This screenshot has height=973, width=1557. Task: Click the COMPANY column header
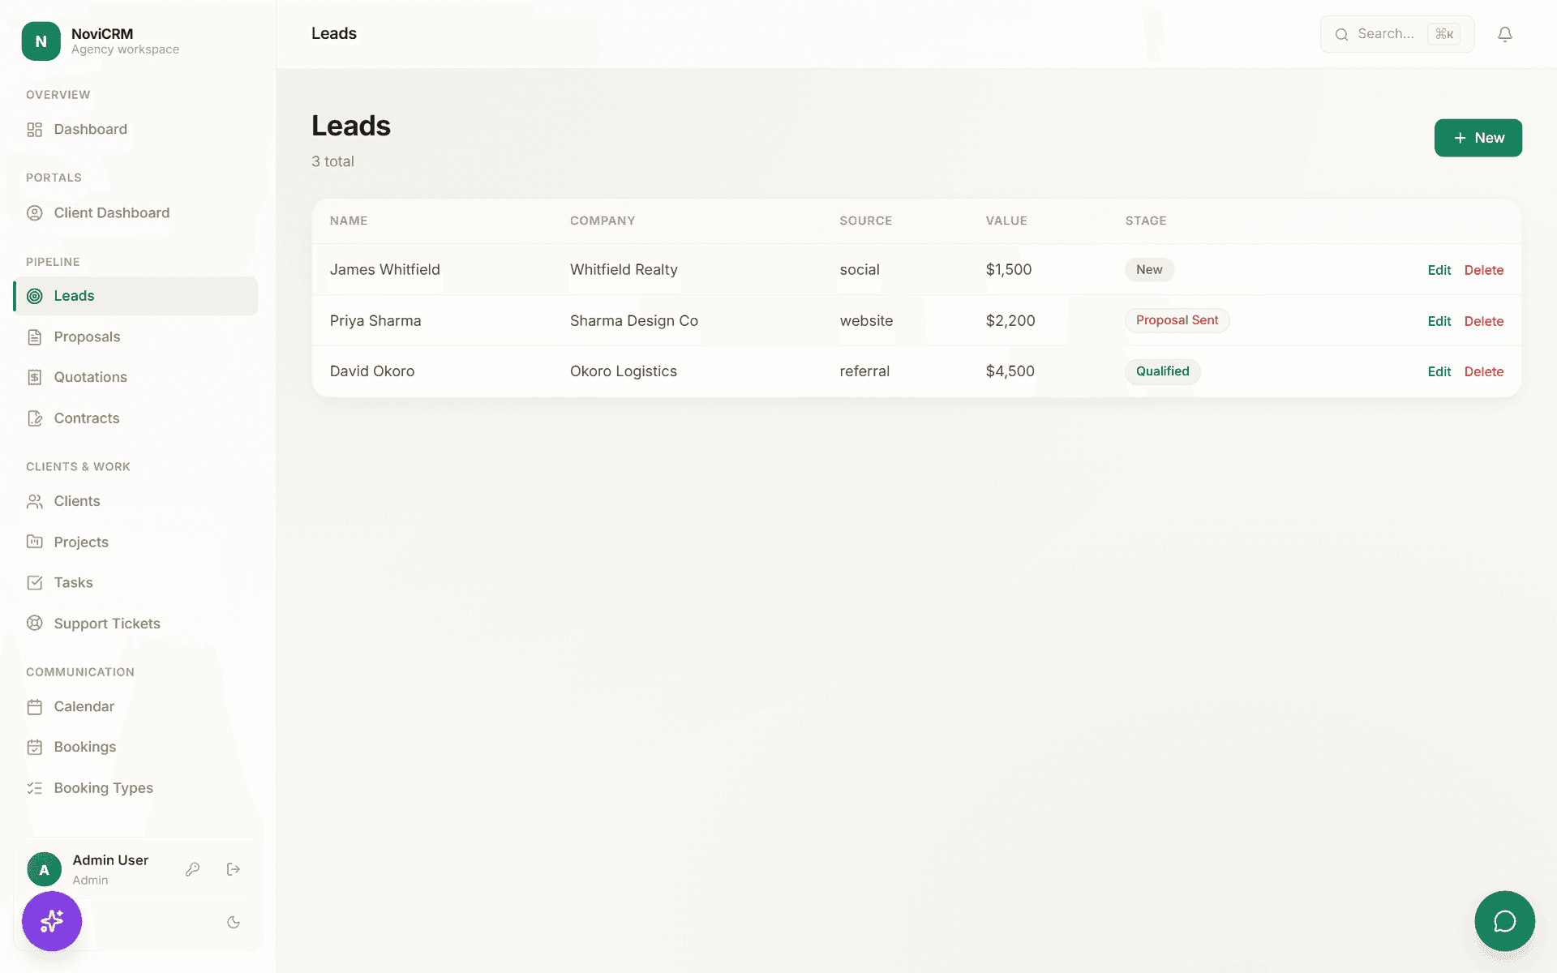pos(603,221)
